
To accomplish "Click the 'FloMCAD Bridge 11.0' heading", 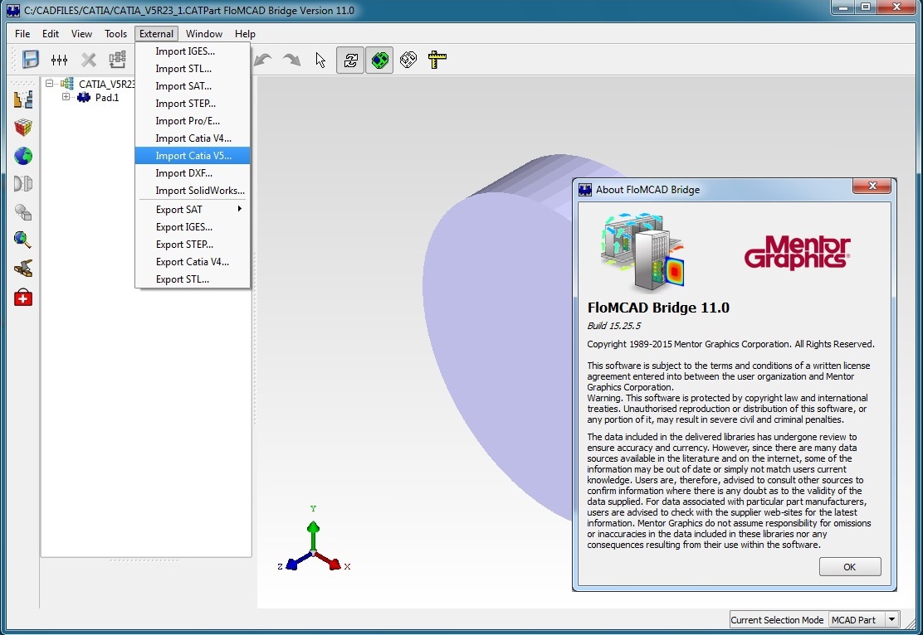I will pyautogui.click(x=658, y=308).
